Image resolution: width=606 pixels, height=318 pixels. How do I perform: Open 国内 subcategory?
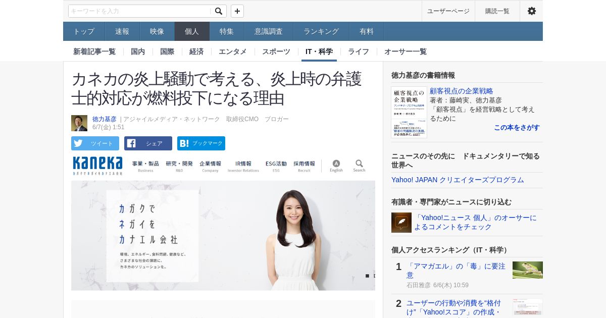[x=138, y=51]
